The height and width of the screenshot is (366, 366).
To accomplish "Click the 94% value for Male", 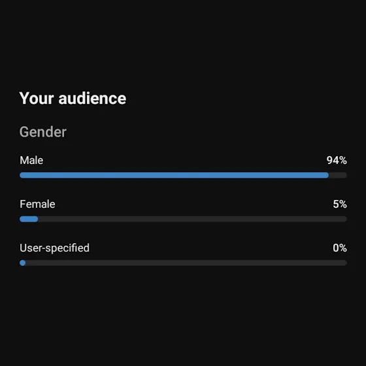I will [337, 160].
